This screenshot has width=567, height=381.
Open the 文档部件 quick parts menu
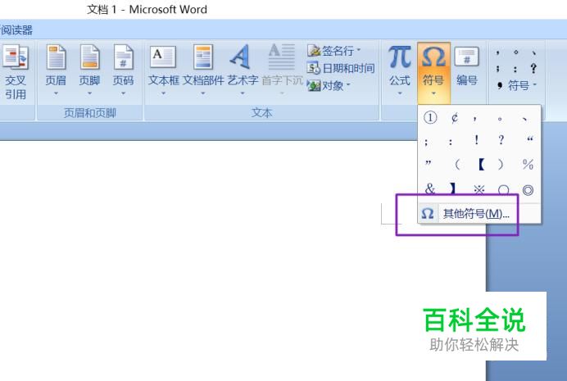point(203,70)
